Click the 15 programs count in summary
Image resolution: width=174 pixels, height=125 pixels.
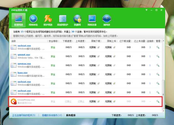pyautogui.click(x=22, y=32)
